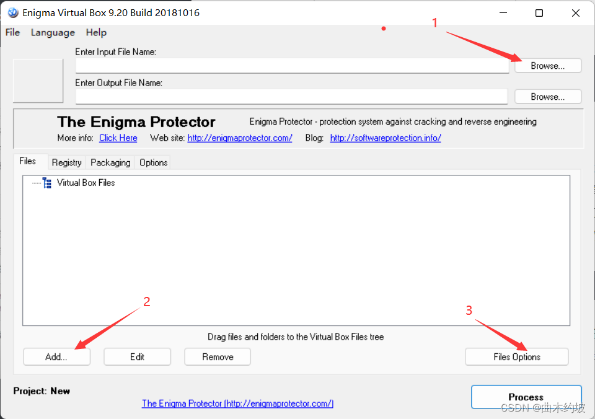Open the bottom Enigma Protector footer link
595x419 pixels.
point(237,404)
